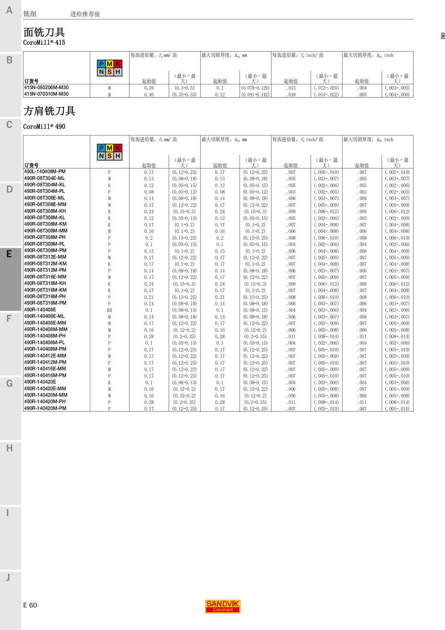
Task: Select order number 490R-08T308M-KH
Action: coord(45,211)
